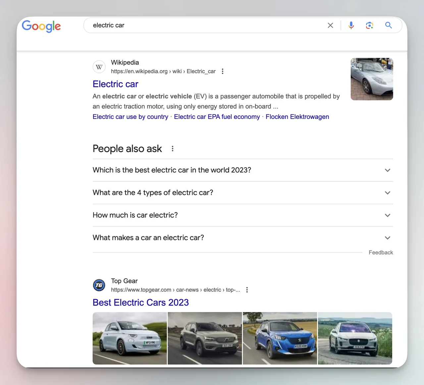Image resolution: width=424 pixels, height=385 pixels.
Task: Clear the search query with X icon
Action: 330,25
